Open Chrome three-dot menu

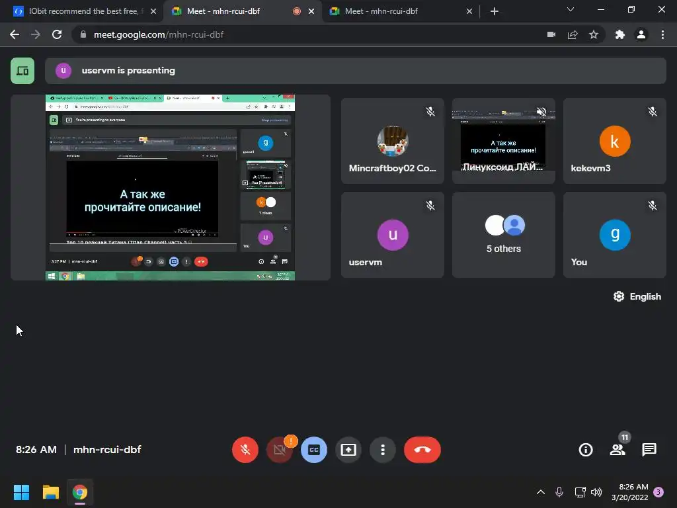click(x=662, y=34)
